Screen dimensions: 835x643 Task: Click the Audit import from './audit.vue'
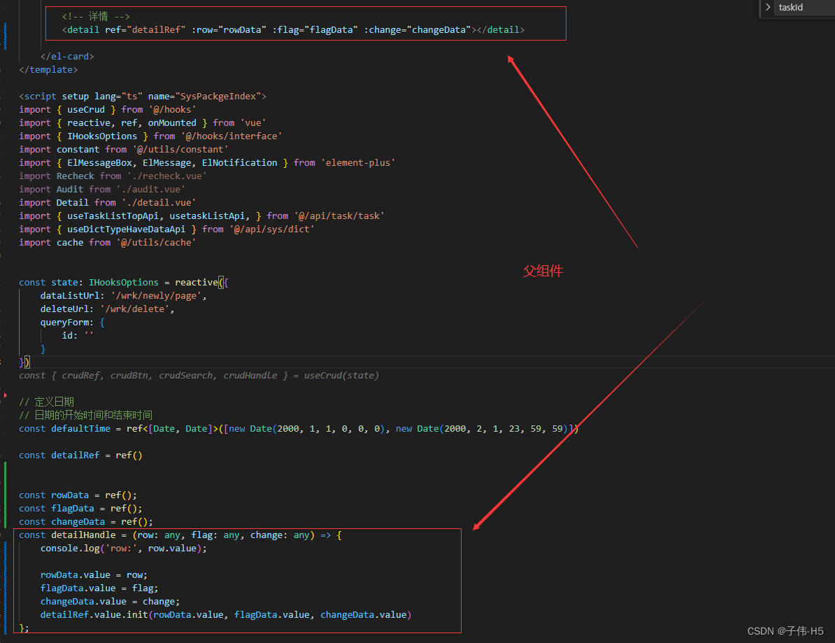[x=102, y=189]
